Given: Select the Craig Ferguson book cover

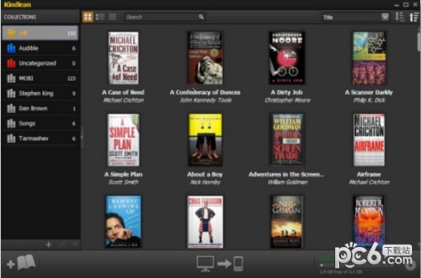Looking at the screenshot, I should (x=205, y=221).
